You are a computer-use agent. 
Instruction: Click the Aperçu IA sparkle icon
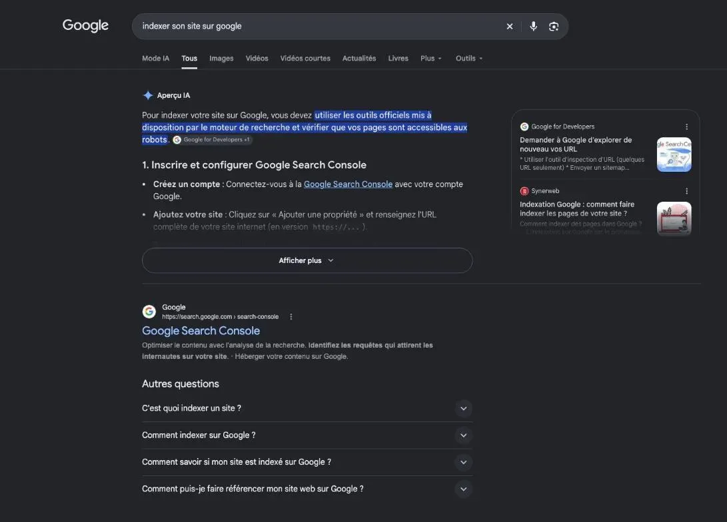pos(148,95)
